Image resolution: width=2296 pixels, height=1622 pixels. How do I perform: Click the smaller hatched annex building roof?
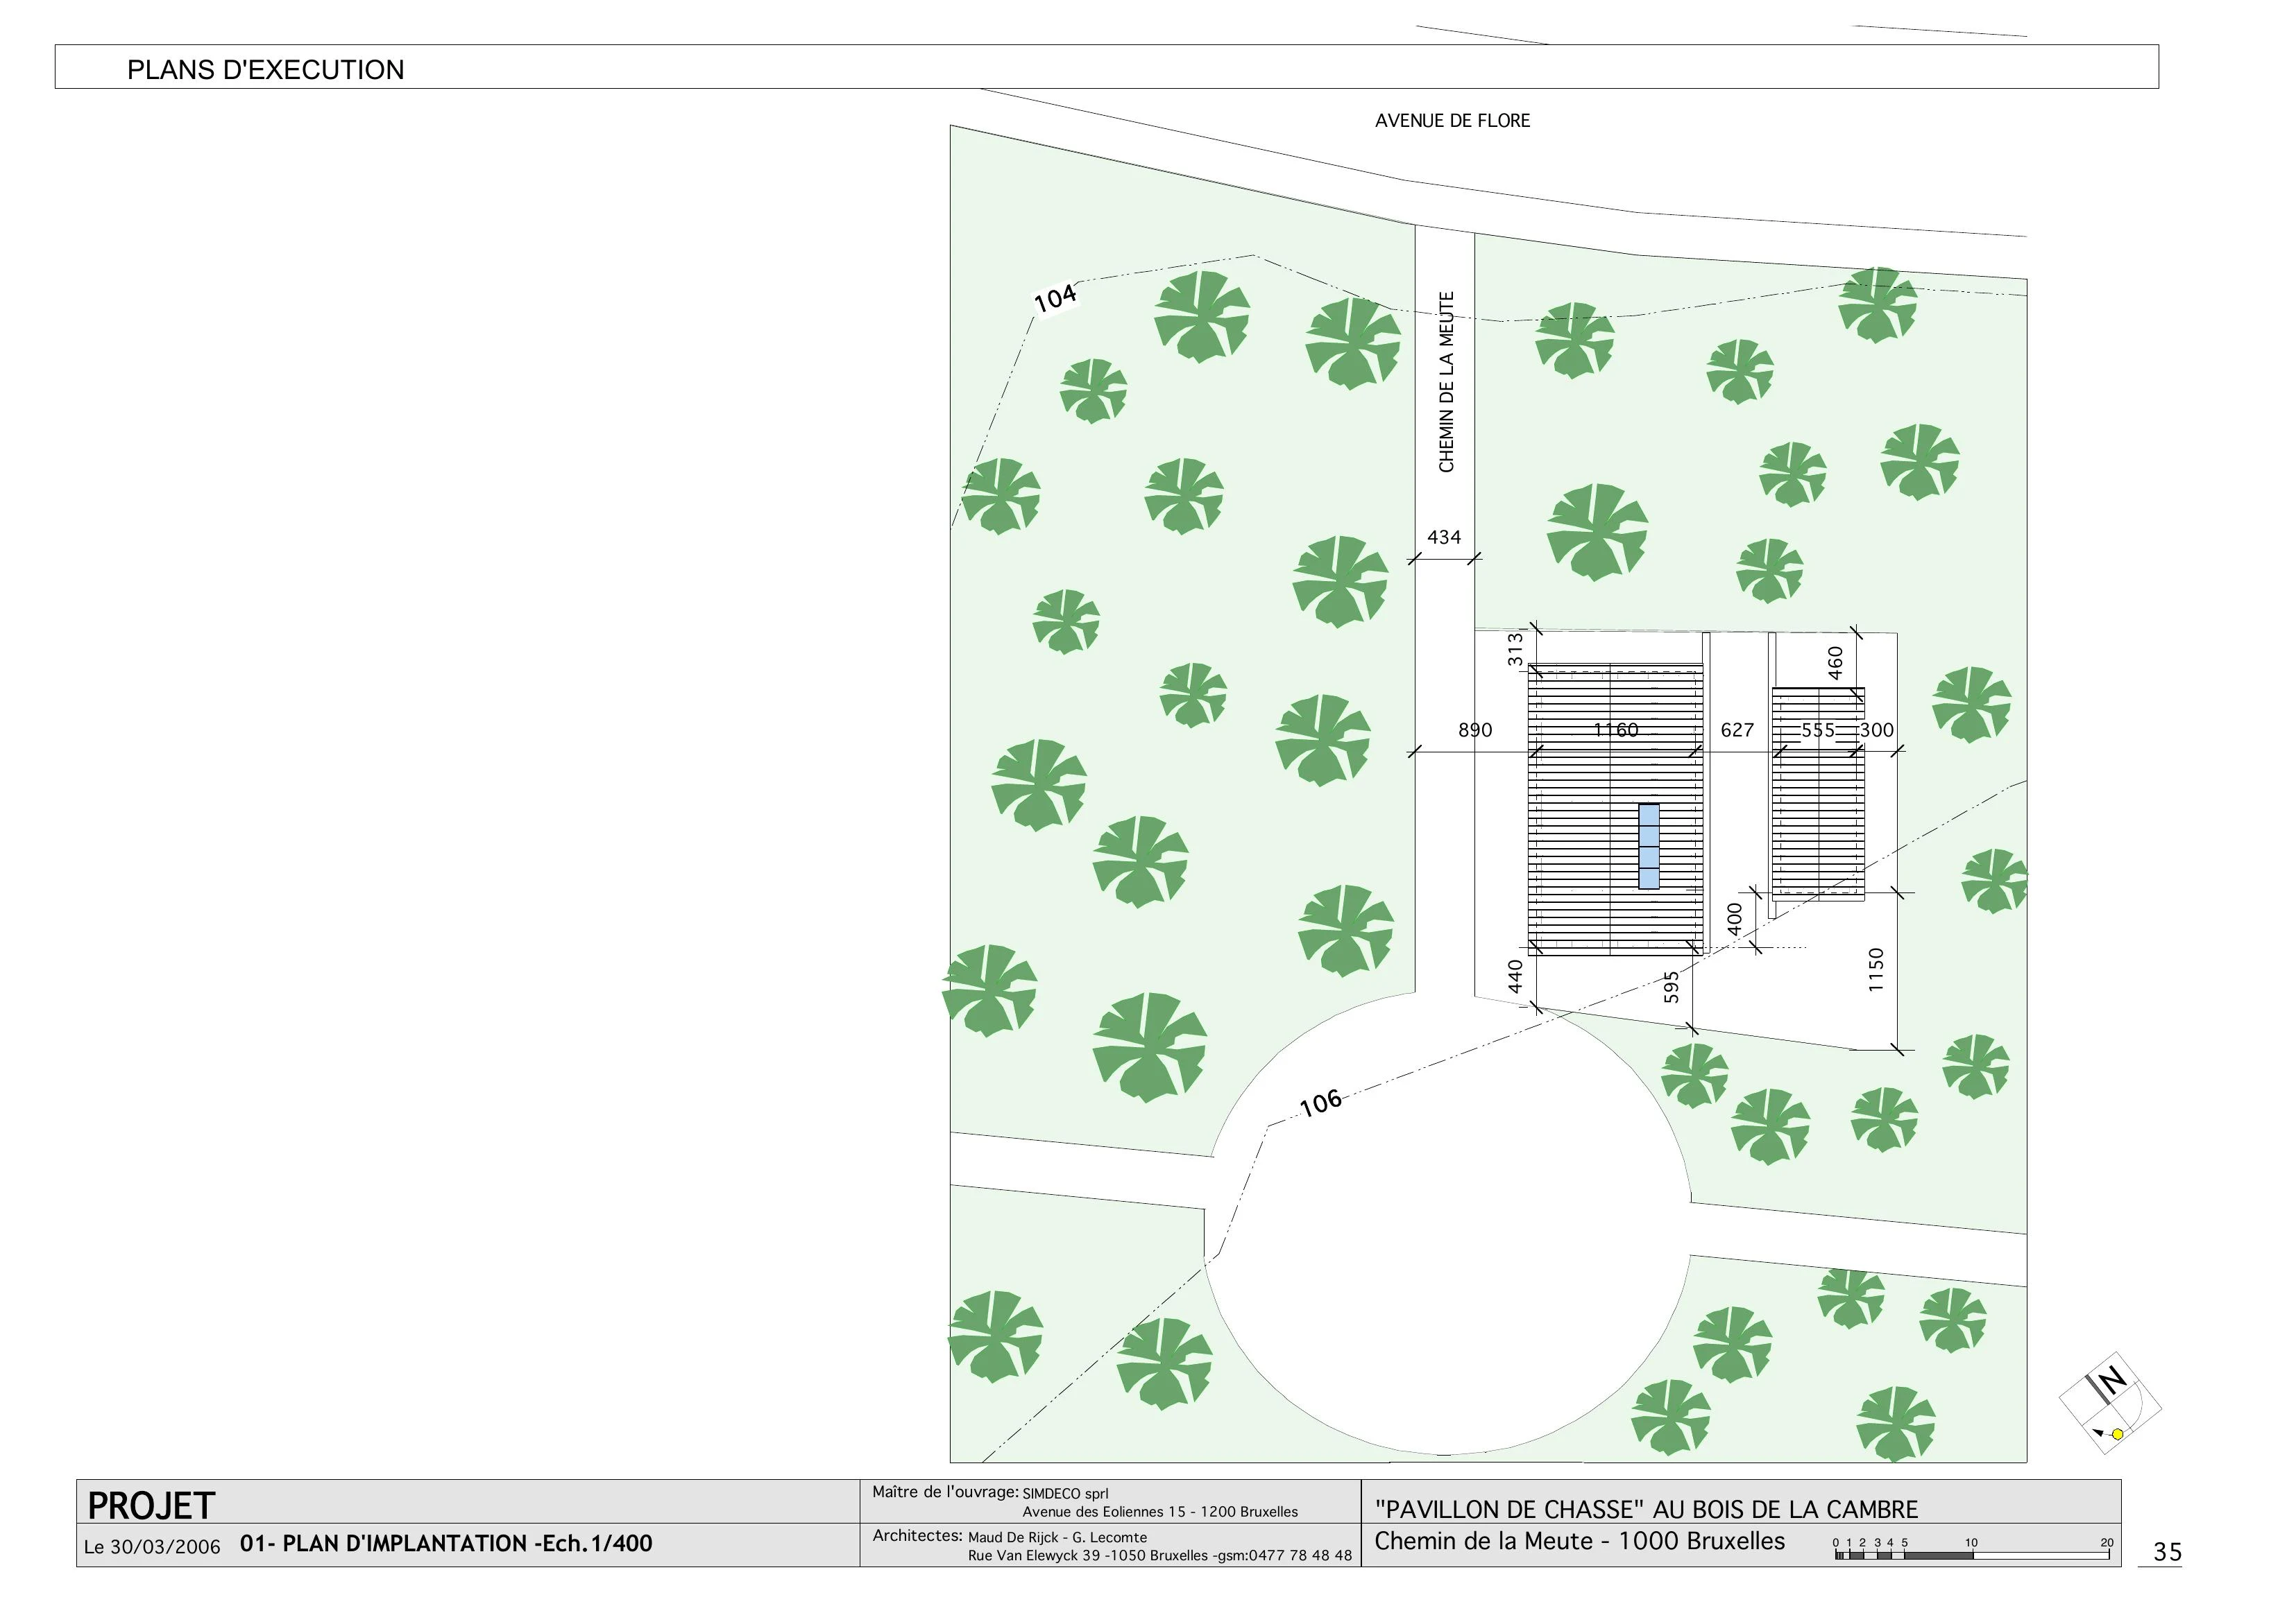click(1818, 793)
